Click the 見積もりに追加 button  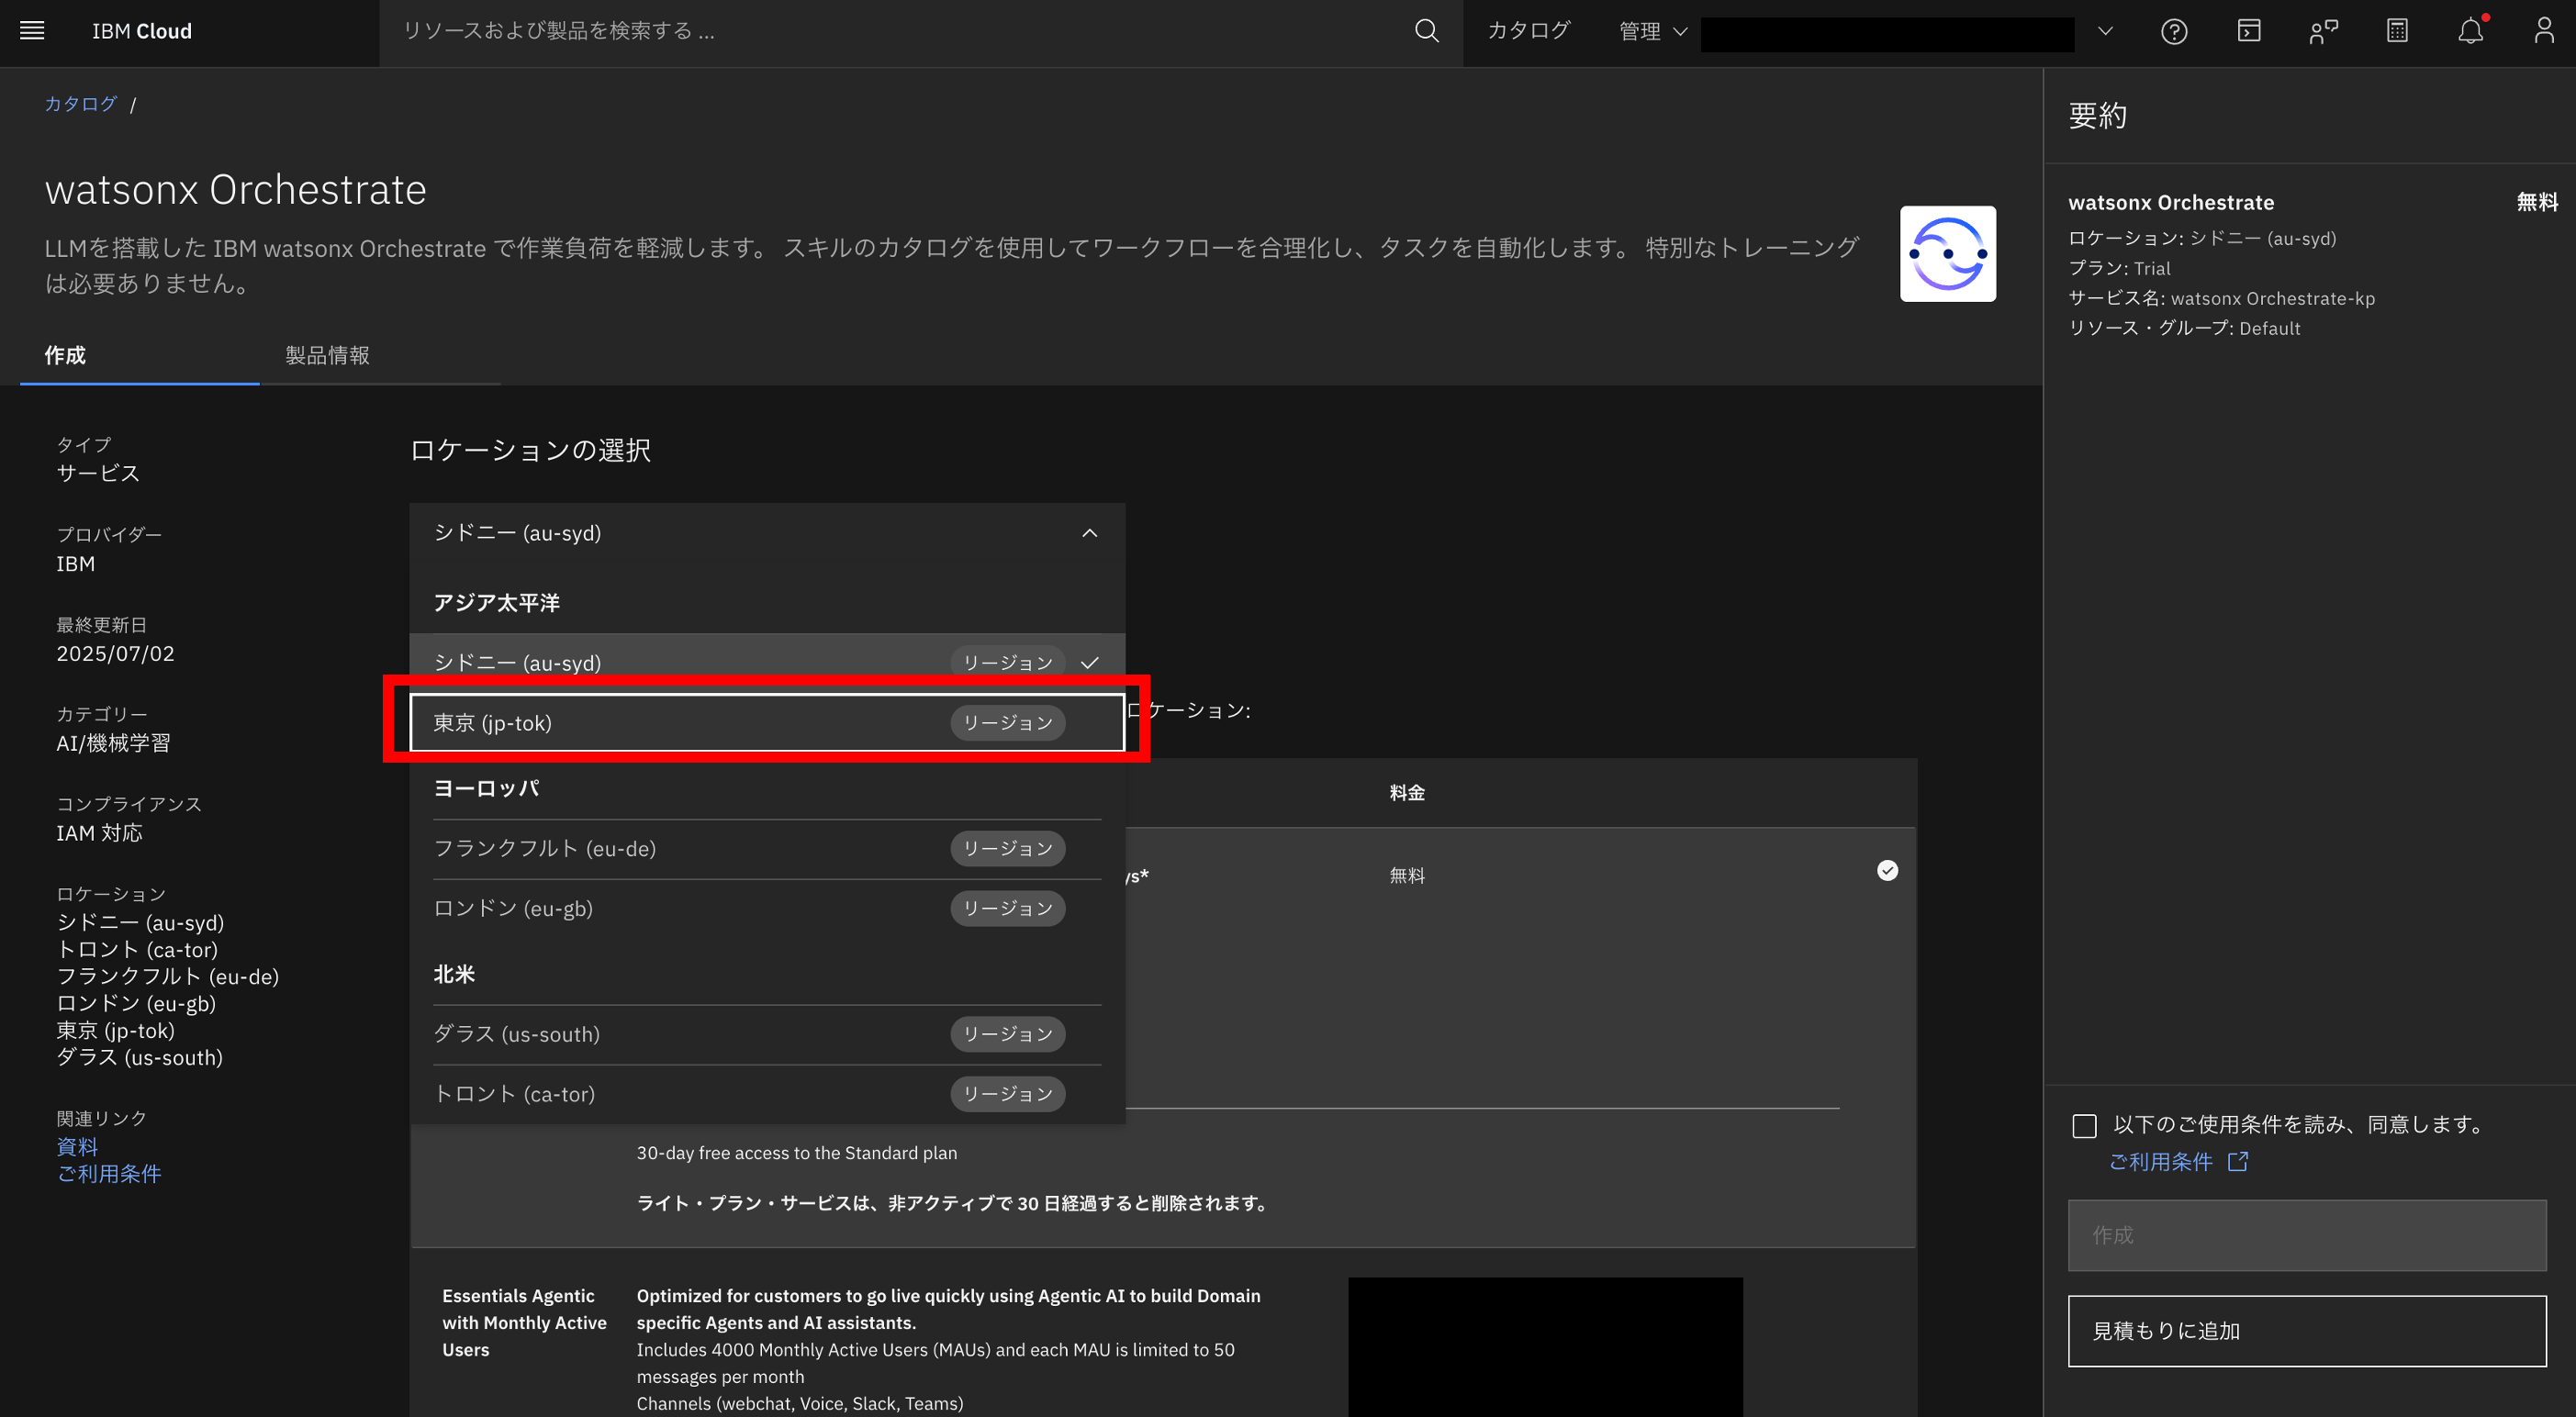click(2306, 1331)
